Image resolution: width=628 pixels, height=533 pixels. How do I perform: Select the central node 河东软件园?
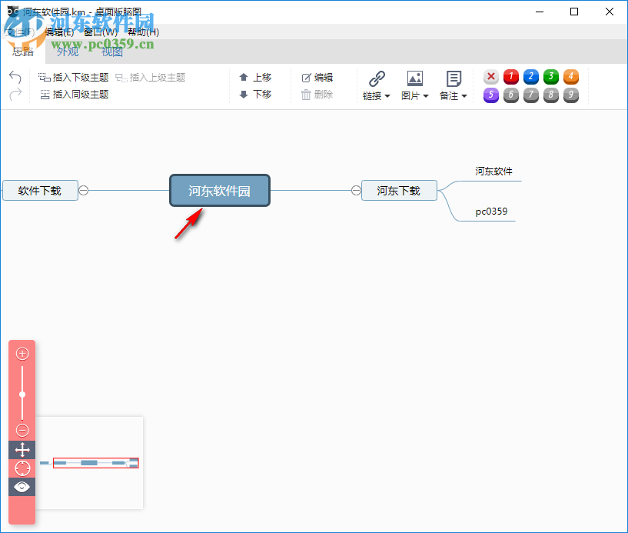220,191
